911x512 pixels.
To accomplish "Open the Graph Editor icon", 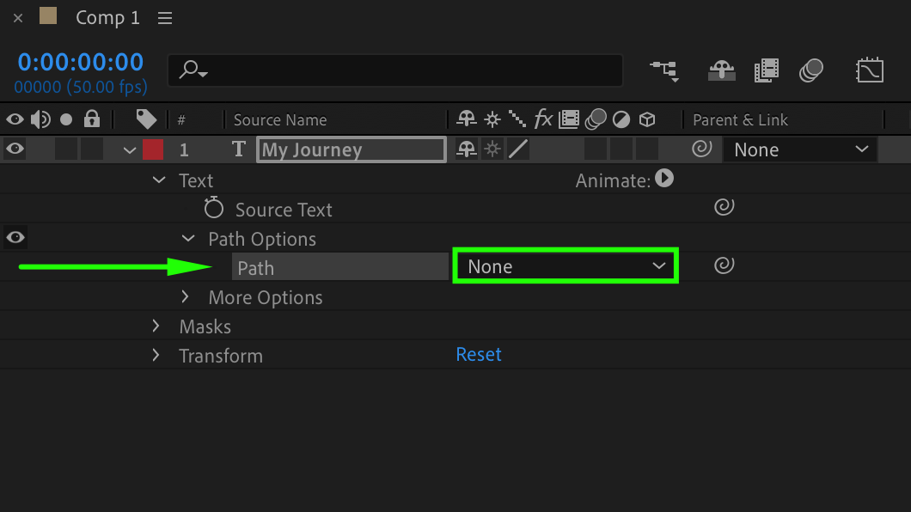I will (870, 70).
